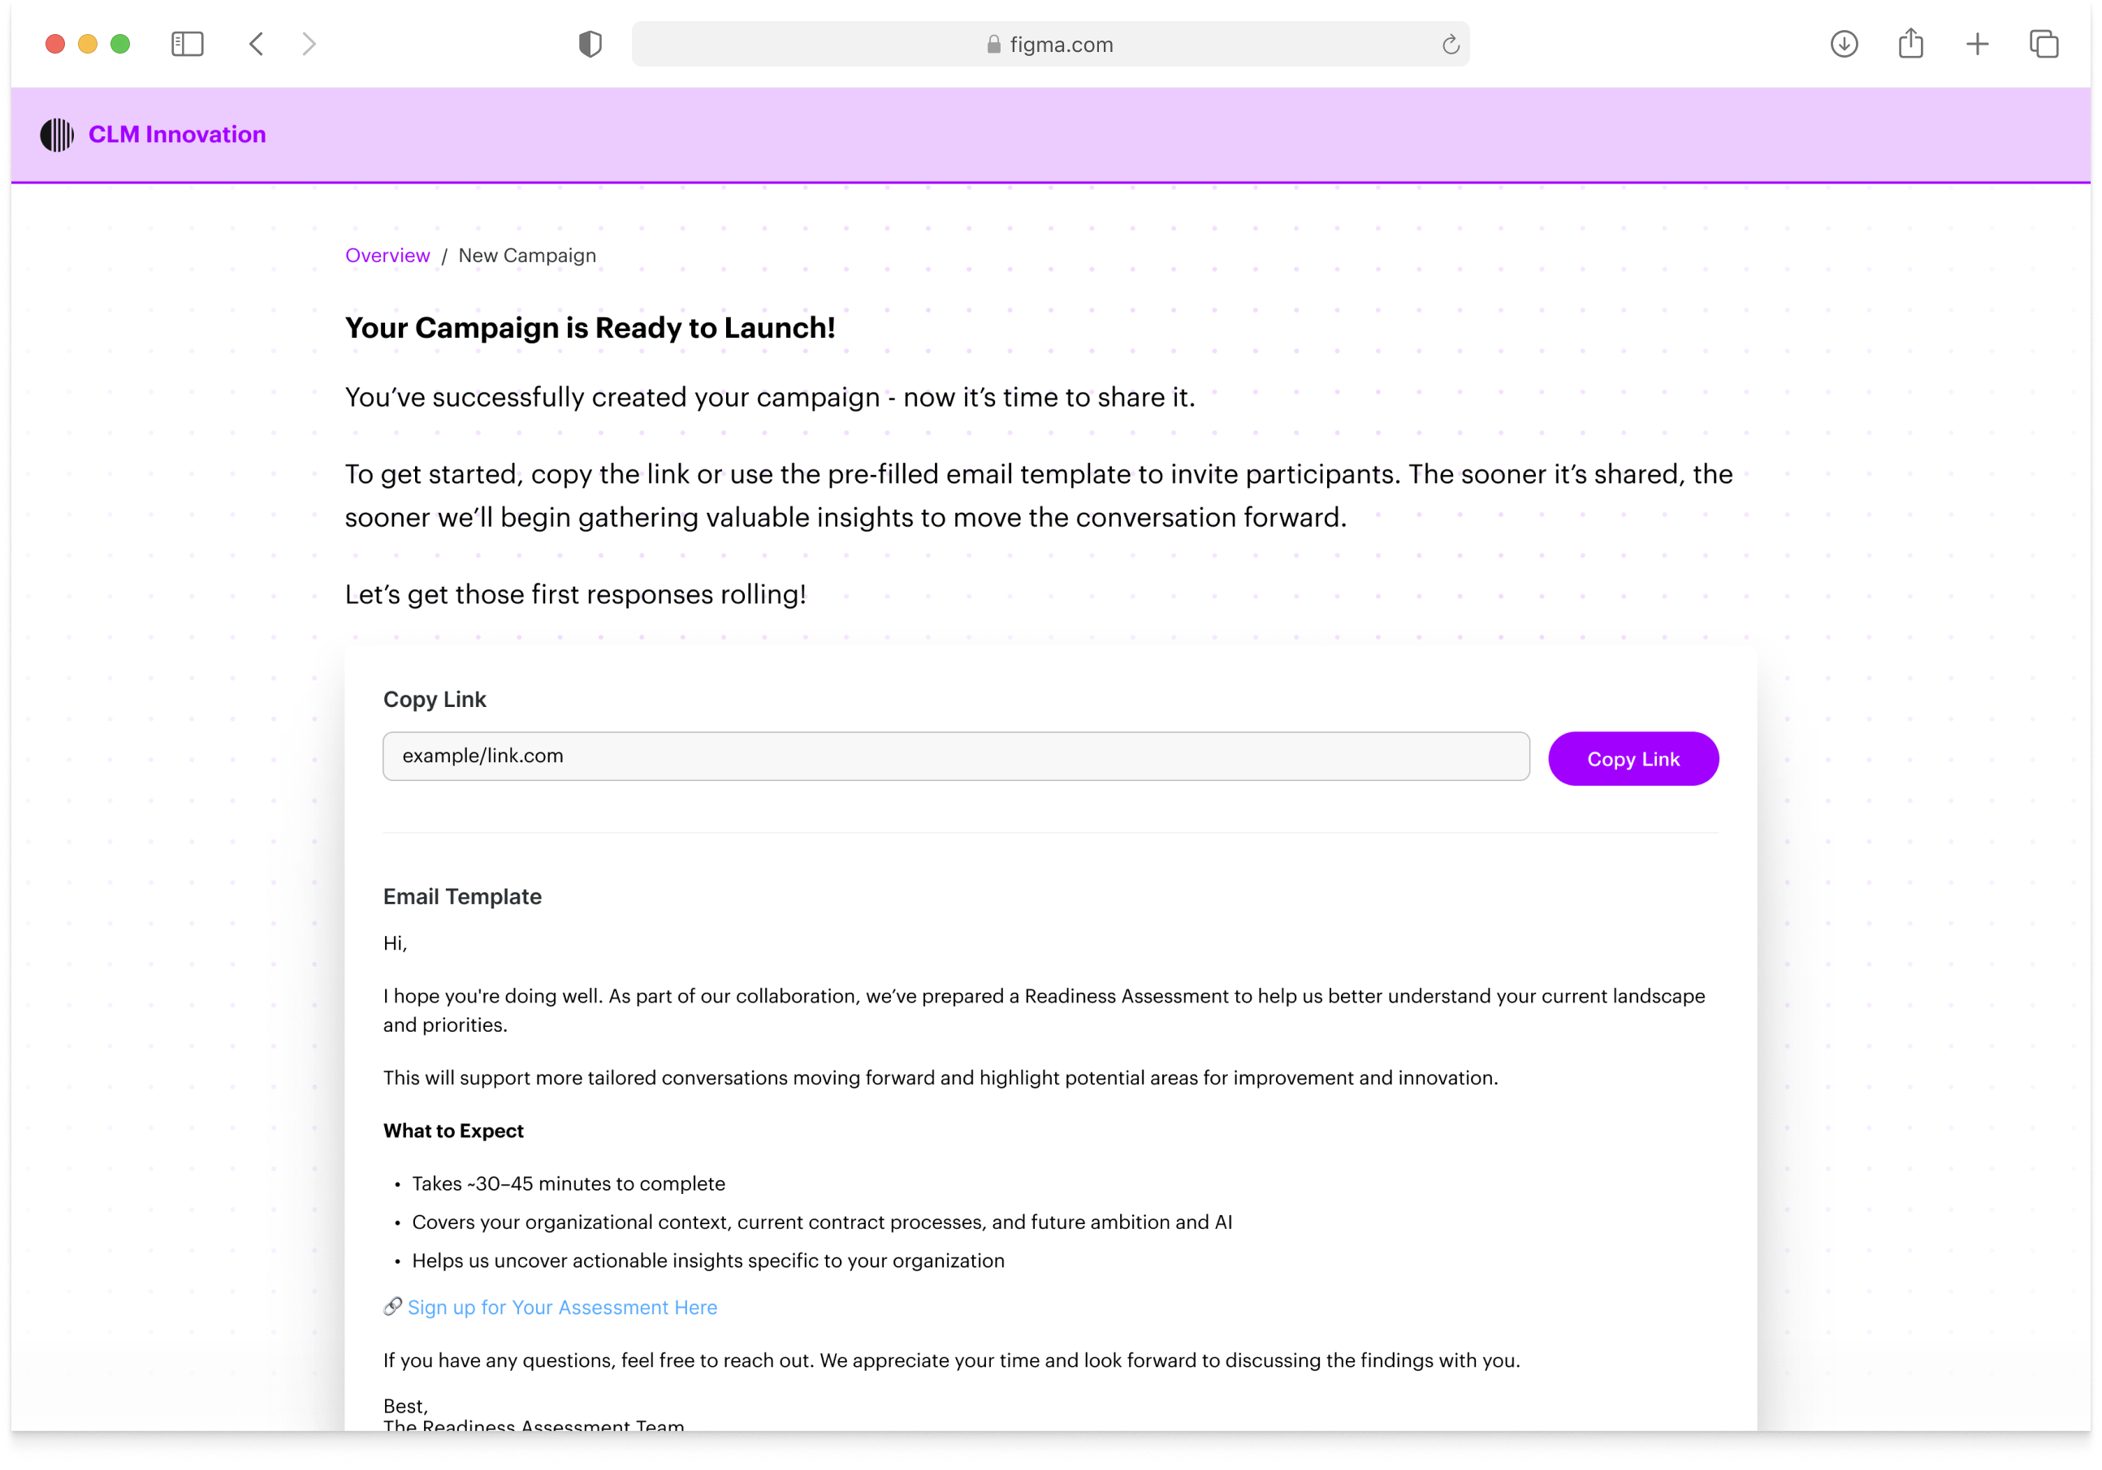
Task: Open the Overview breadcrumb link
Action: [x=387, y=255]
